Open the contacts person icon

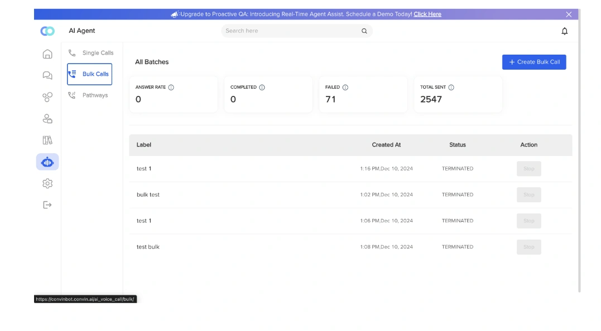pos(47,118)
